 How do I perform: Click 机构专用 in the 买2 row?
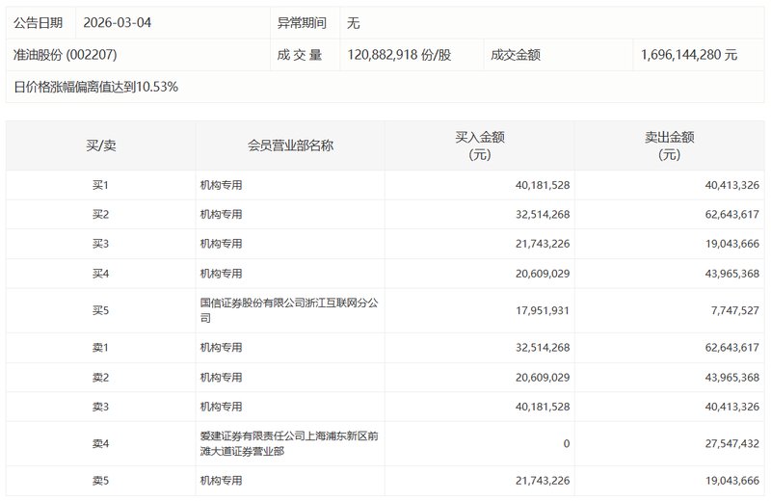222,214
